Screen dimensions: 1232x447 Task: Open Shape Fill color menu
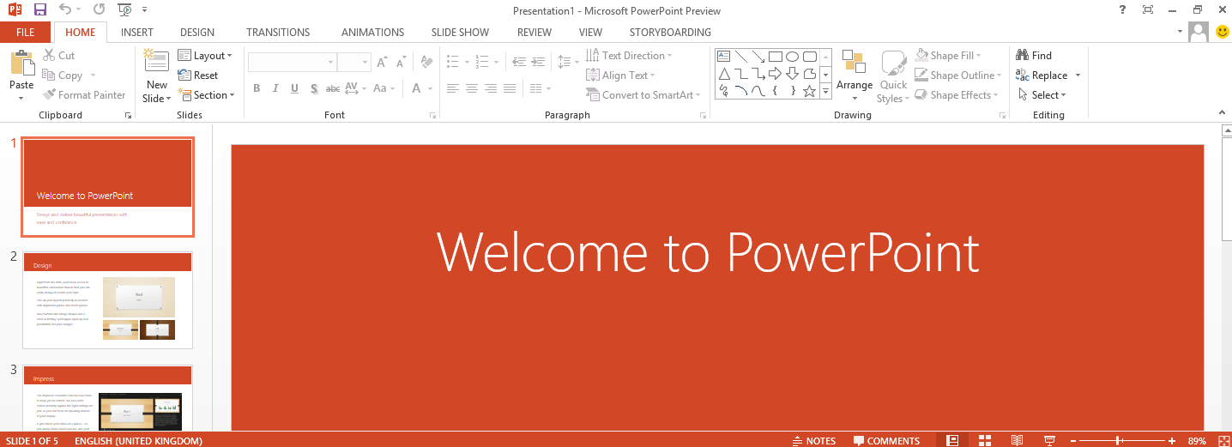click(x=950, y=56)
